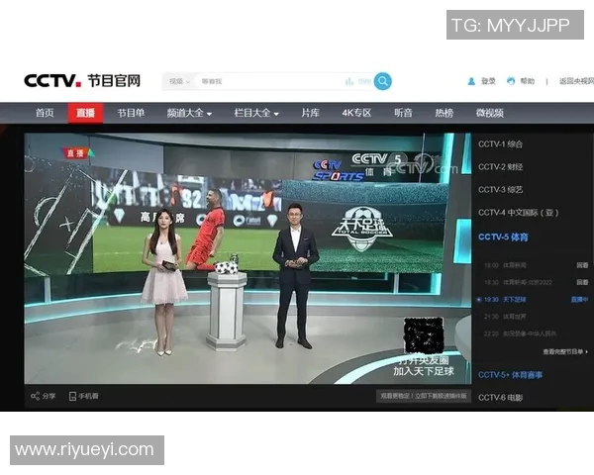Click the CCTV 节目官网 logo
This screenshot has width=594, height=475.
[81, 81]
